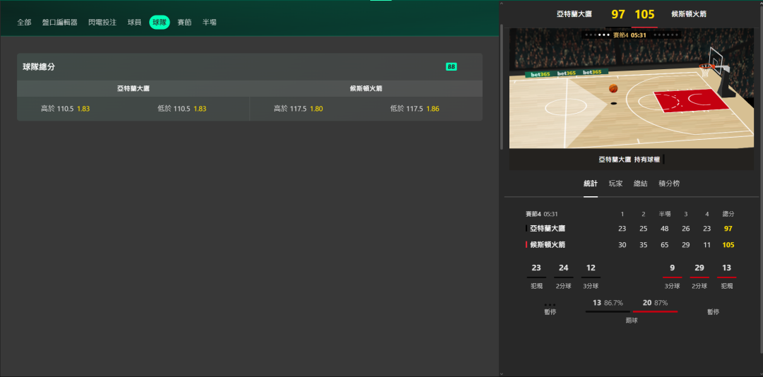Click the 亞特蘭大鷹 score 97 in header
The width and height of the screenshot is (763, 377).
618,14
